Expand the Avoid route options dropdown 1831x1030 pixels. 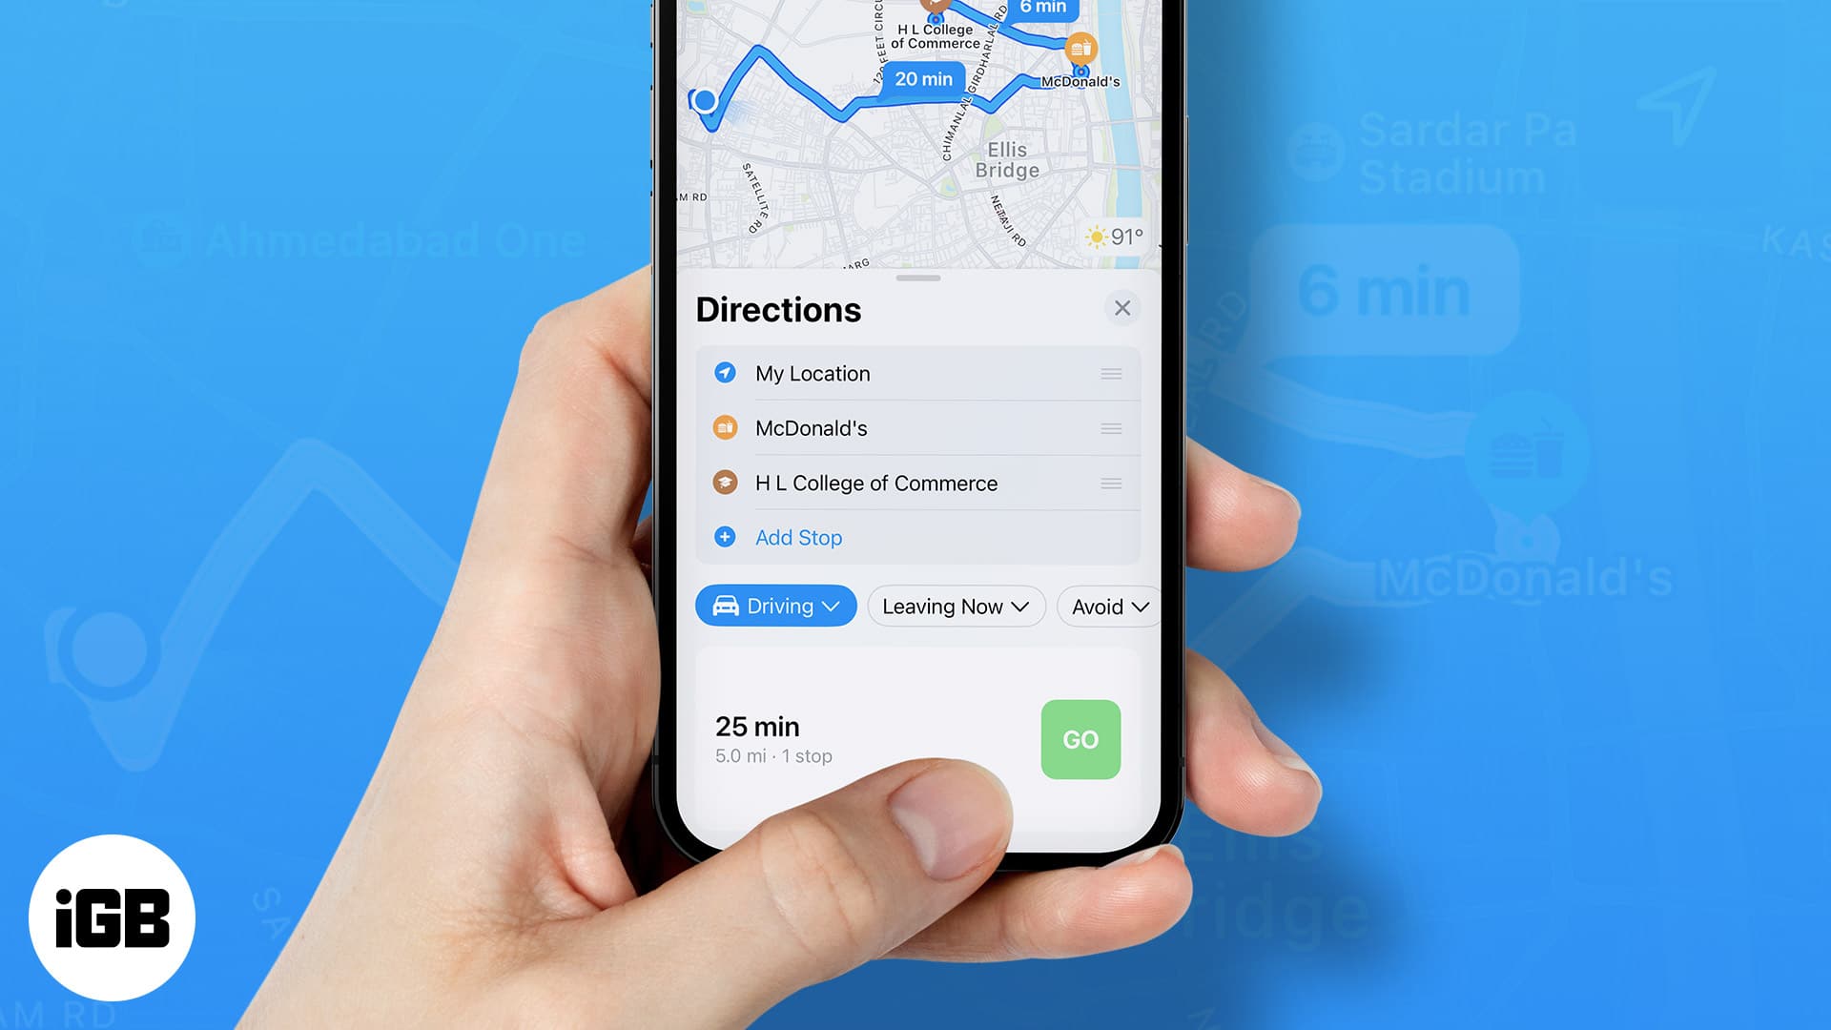coord(1106,607)
